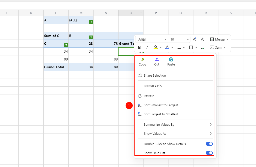Screen dimensions: 256x167
Task: Apply italic formatting with I icon
Action: pos(147,47)
